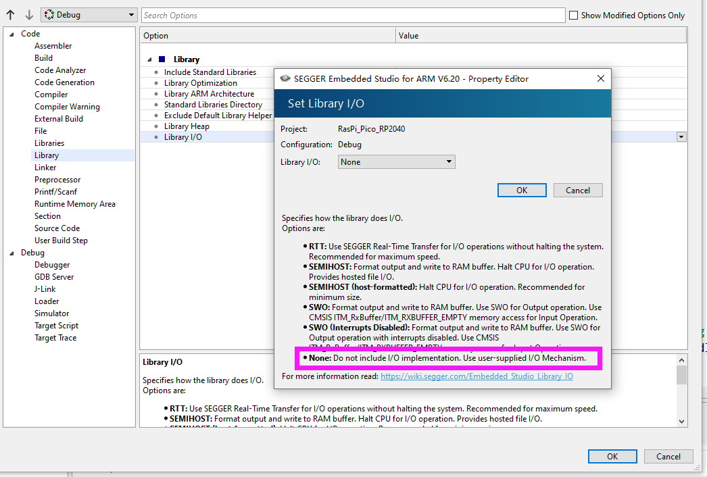Select Include Standard Libraries option row

(210, 72)
